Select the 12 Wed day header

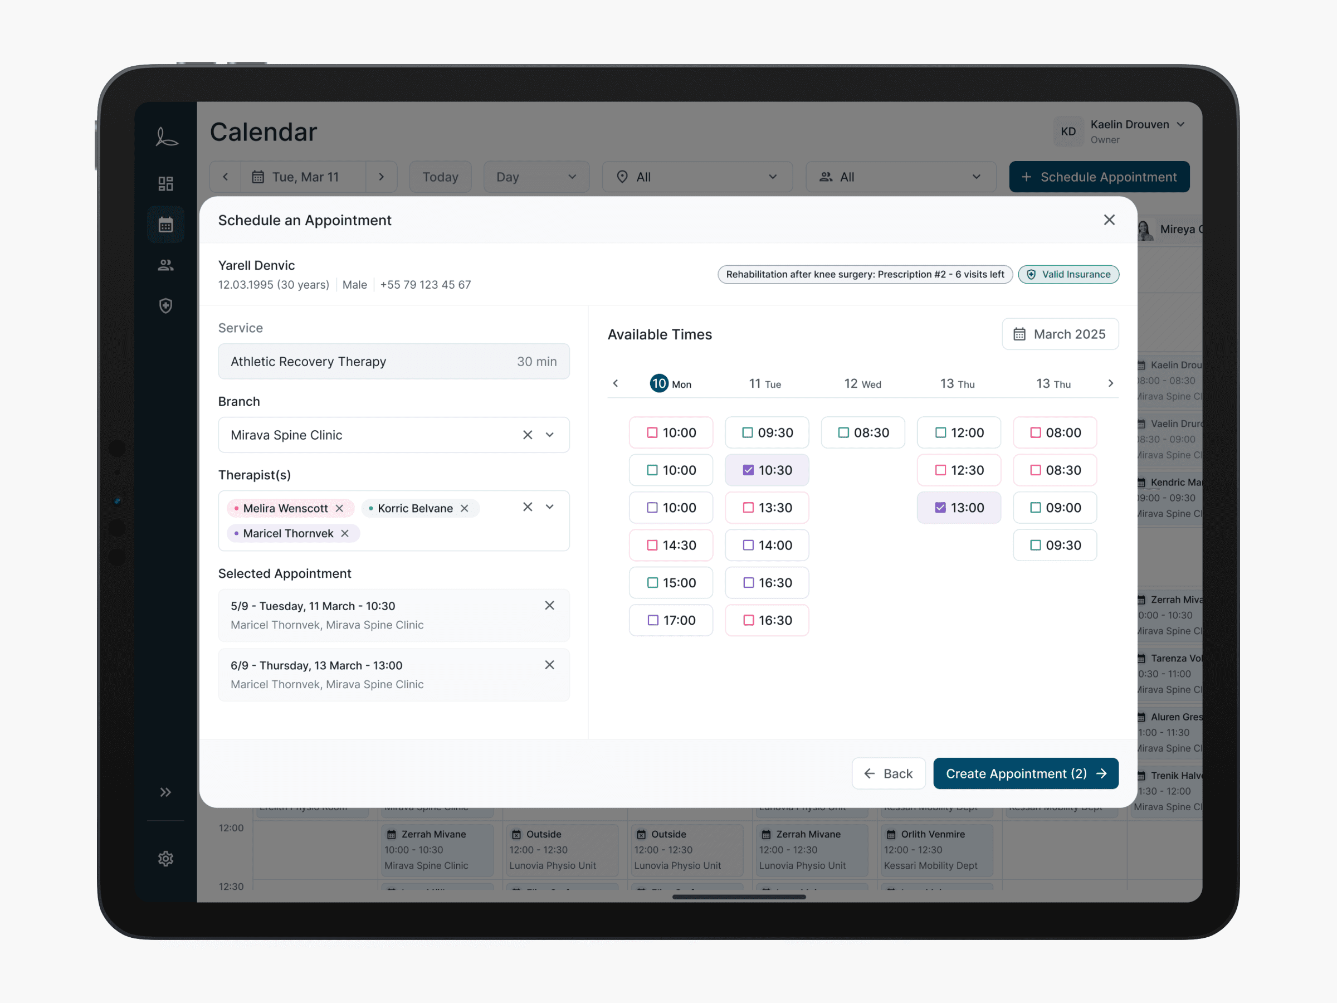click(x=862, y=383)
